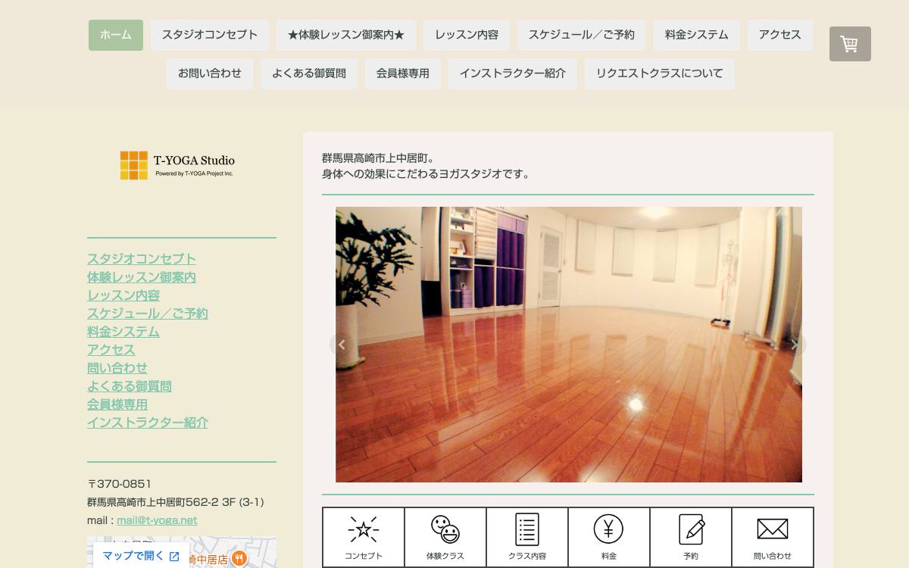The width and height of the screenshot is (909, 568).
Task: Follow the sidebar スタジオコンセプト link
Action: click(x=142, y=259)
